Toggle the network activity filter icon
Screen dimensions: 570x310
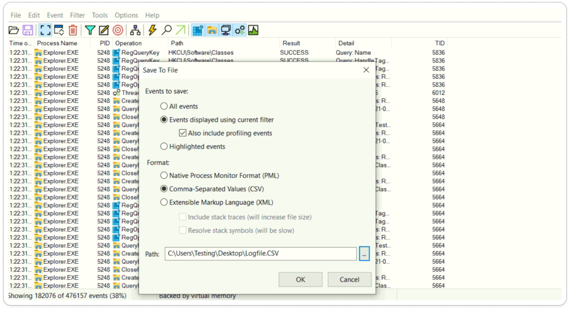(225, 30)
